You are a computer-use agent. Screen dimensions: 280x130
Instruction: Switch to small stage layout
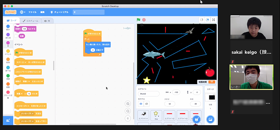(x=202, y=20)
